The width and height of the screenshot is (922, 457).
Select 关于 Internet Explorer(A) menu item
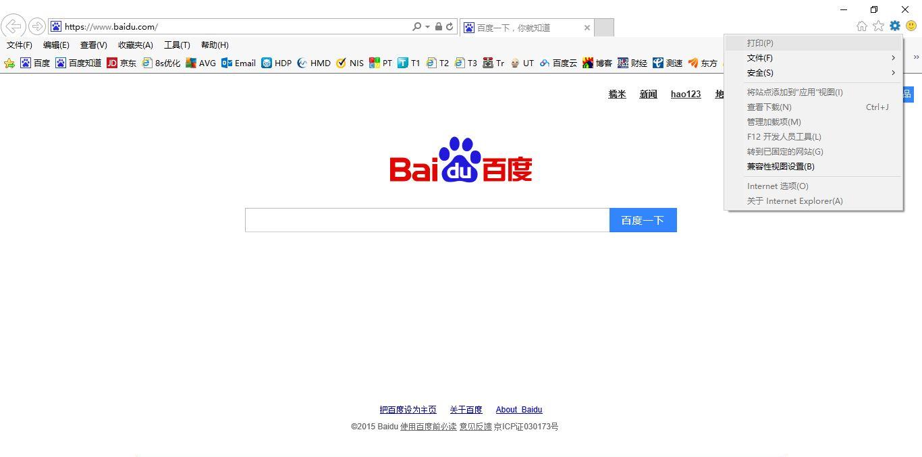pos(813,201)
